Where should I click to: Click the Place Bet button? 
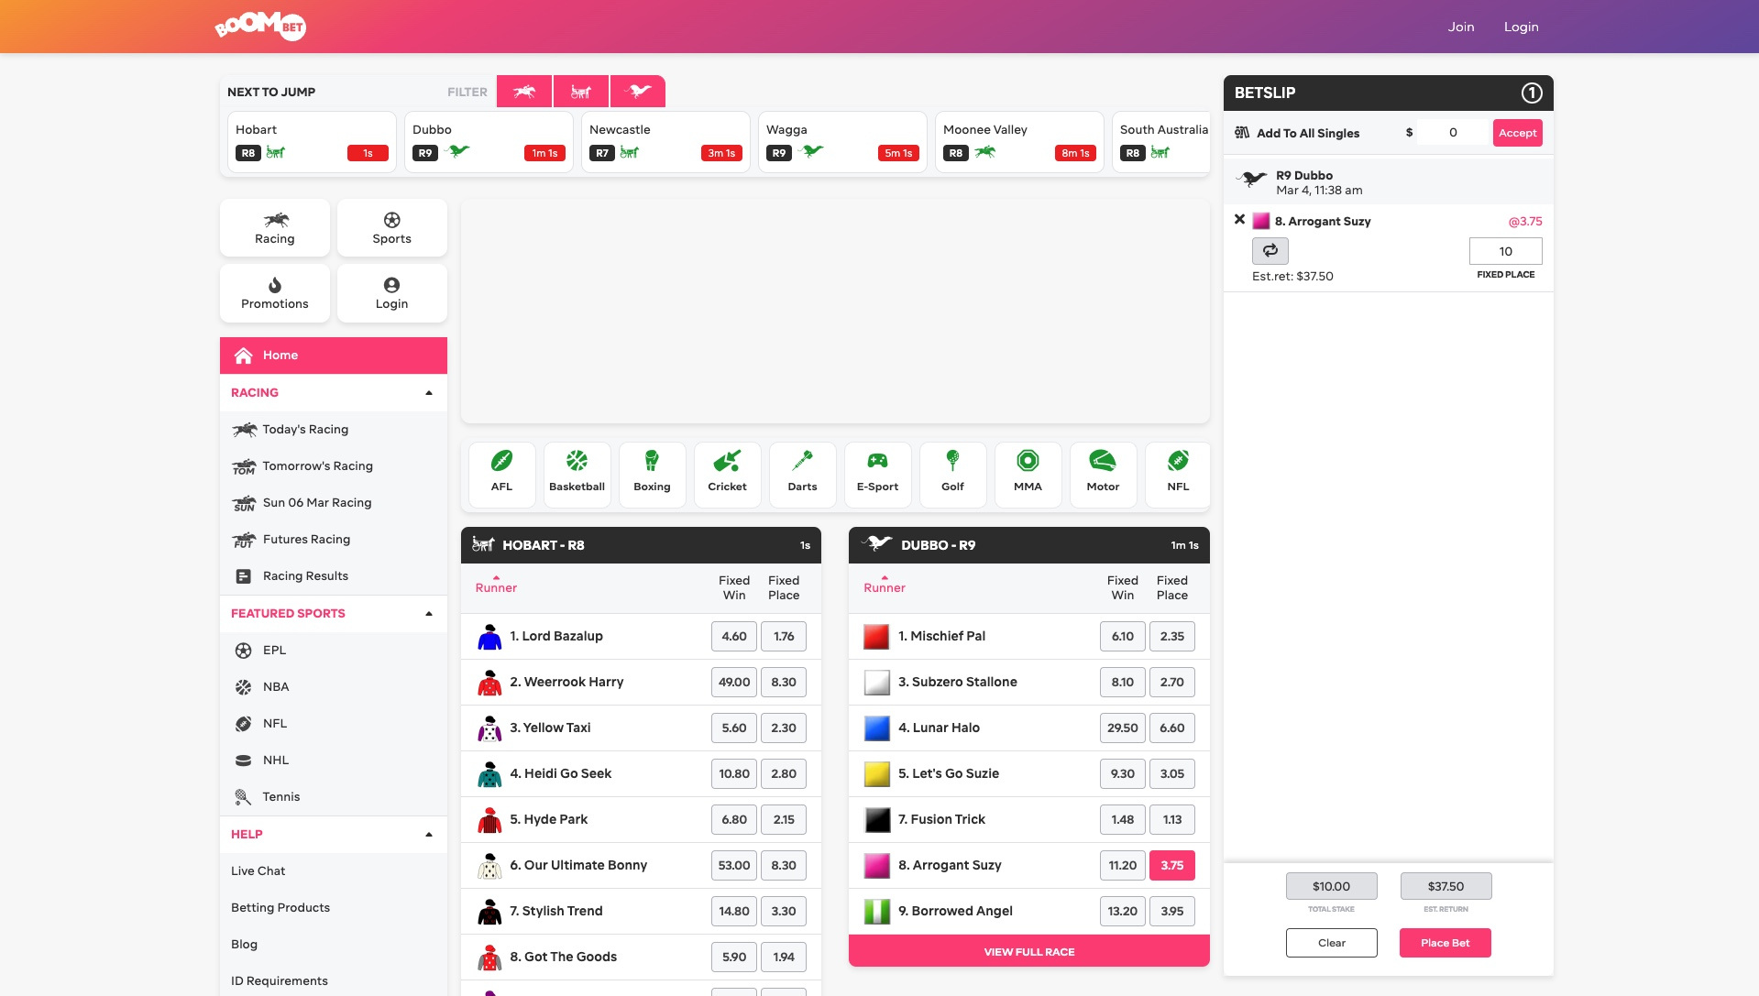click(1445, 943)
